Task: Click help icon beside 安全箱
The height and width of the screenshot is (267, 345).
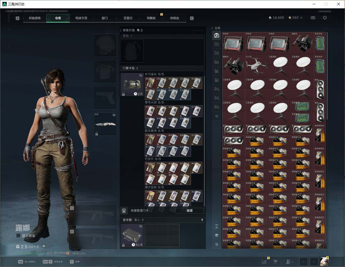Action: (143, 220)
